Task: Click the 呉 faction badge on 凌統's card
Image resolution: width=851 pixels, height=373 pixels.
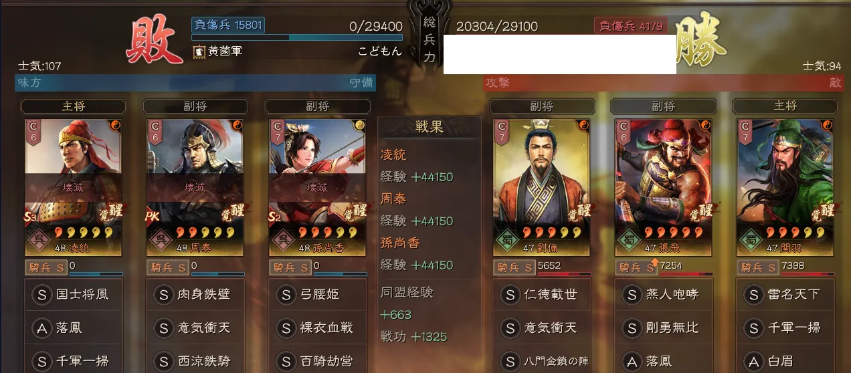Action: click(39, 240)
